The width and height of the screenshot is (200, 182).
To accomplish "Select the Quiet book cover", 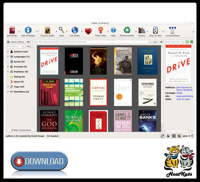I will [123, 92].
